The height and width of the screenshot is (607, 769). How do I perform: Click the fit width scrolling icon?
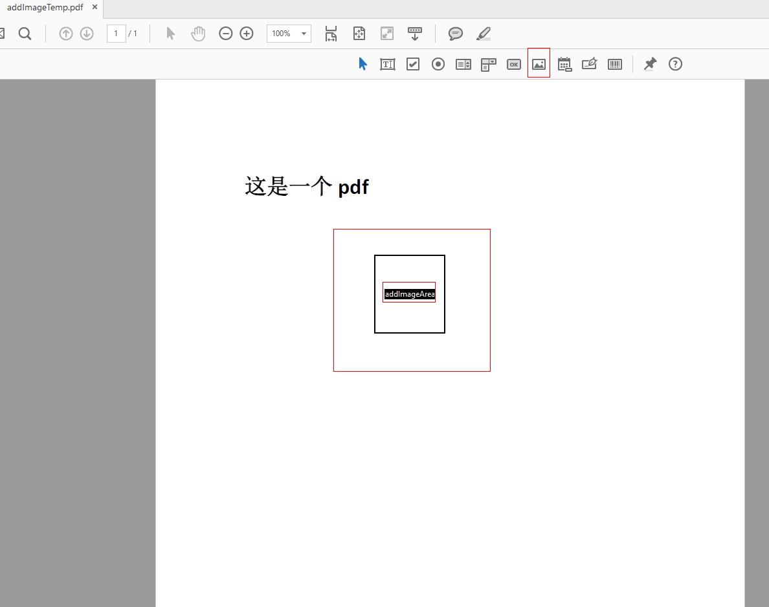331,34
